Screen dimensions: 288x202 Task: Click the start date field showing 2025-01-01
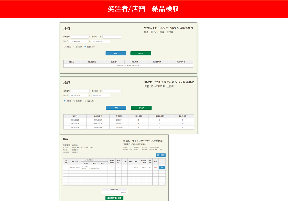pyautogui.click(x=78, y=96)
